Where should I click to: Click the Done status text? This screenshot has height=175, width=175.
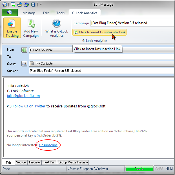pyautogui.click(x=6, y=169)
